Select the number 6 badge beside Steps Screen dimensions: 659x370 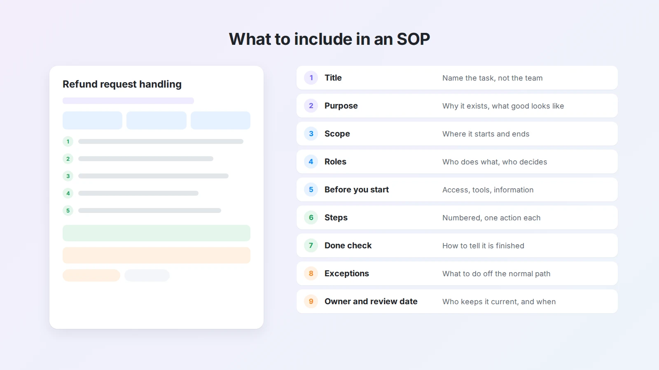click(311, 217)
